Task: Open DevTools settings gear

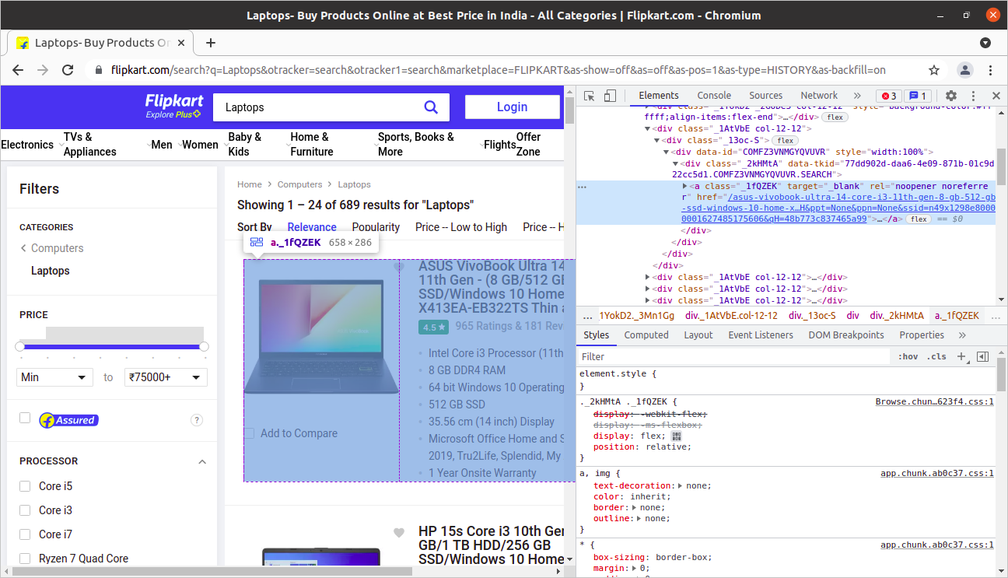Action: point(950,96)
